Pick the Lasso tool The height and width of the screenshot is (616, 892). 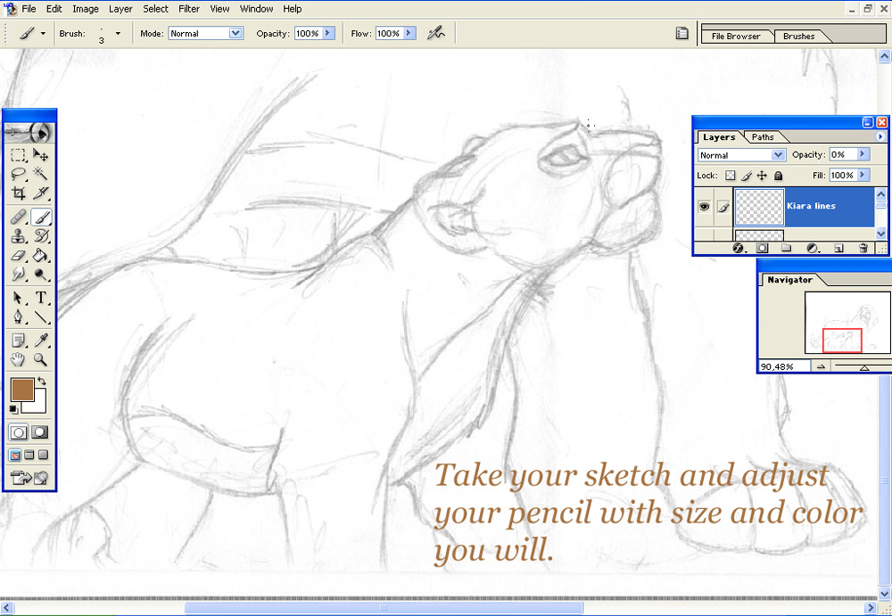pos(18,174)
